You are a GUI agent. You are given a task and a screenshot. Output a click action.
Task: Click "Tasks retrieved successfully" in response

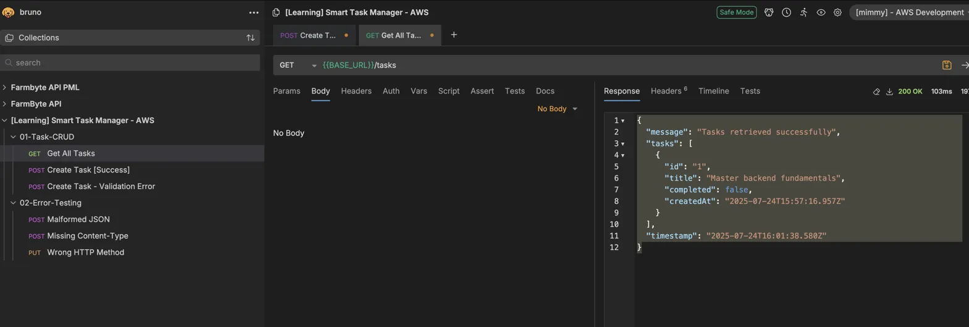pyautogui.click(x=766, y=132)
